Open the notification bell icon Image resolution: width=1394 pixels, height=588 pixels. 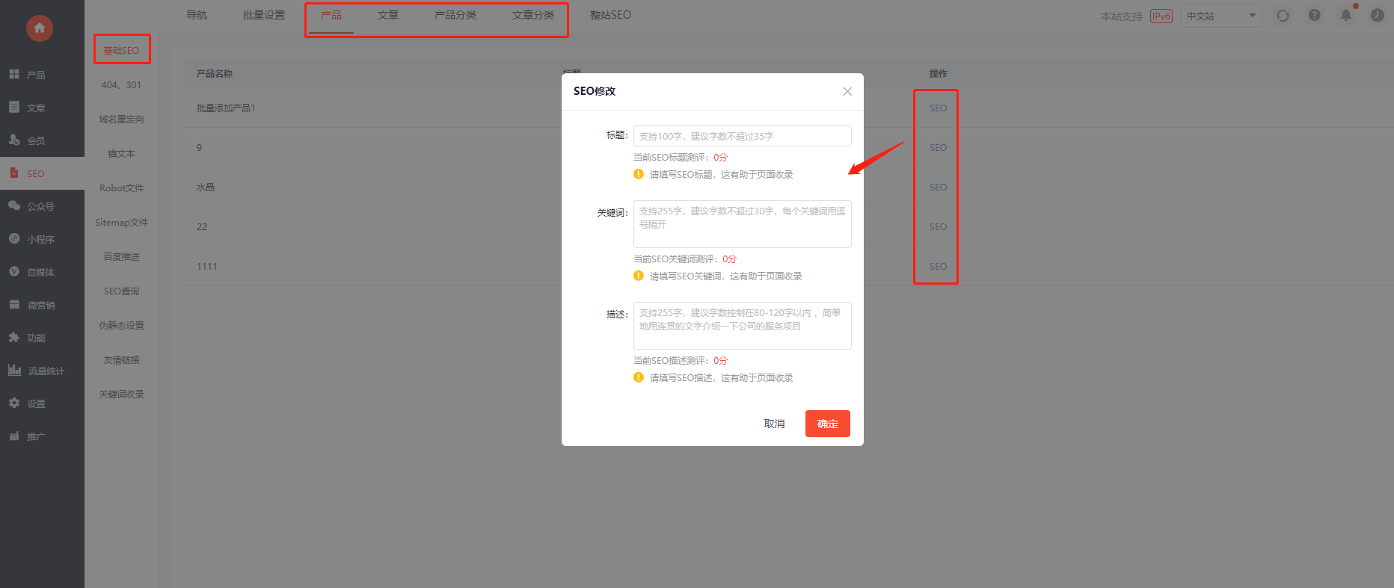click(1346, 15)
